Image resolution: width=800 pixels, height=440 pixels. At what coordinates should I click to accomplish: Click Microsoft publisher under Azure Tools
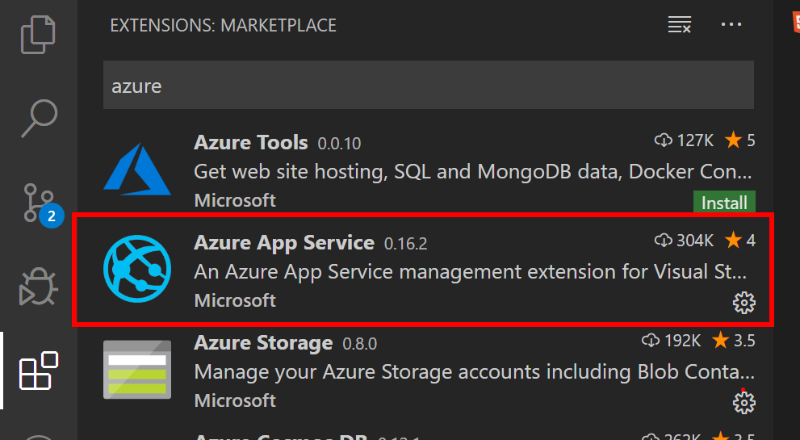point(235,200)
